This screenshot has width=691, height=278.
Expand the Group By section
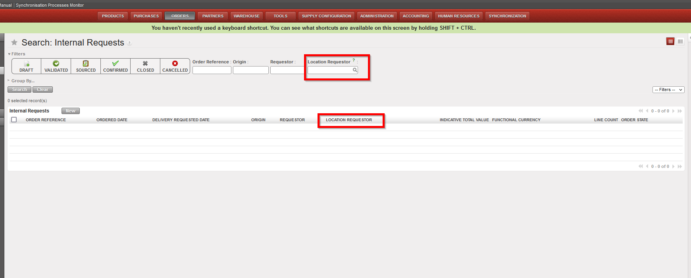23,81
